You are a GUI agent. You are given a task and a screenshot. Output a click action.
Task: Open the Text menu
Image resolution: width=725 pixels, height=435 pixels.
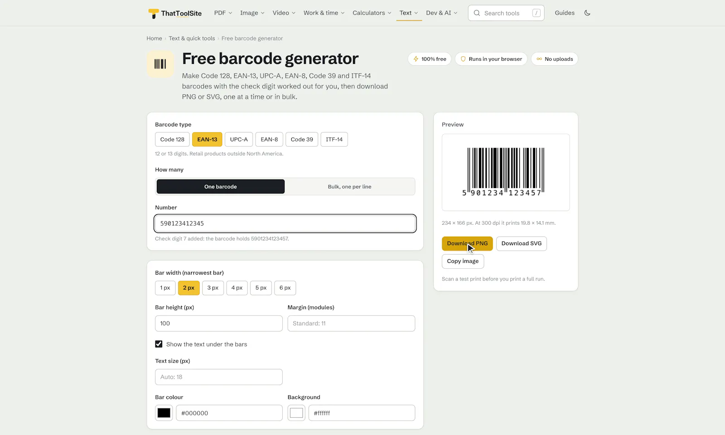(409, 13)
